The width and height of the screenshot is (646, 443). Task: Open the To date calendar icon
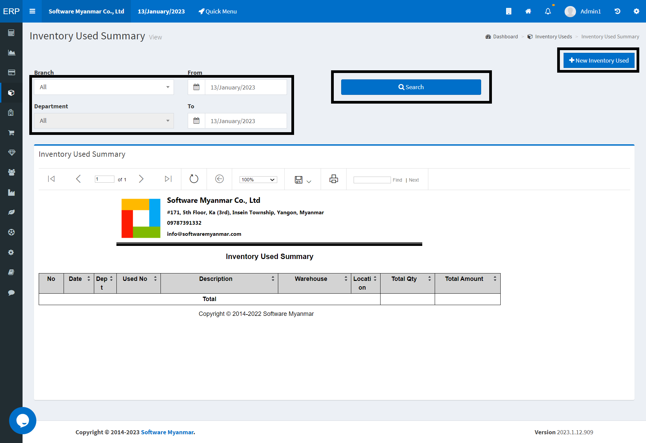(196, 121)
